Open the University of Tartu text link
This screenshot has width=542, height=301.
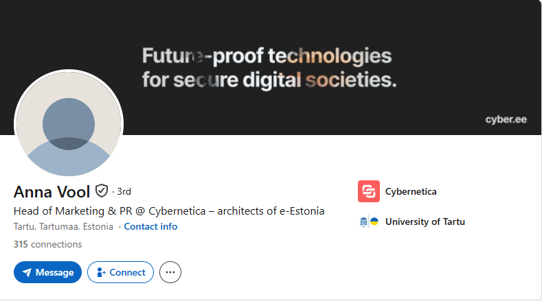(425, 221)
